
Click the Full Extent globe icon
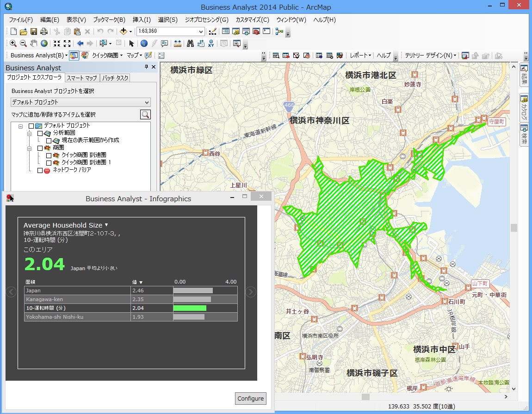point(44,43)
